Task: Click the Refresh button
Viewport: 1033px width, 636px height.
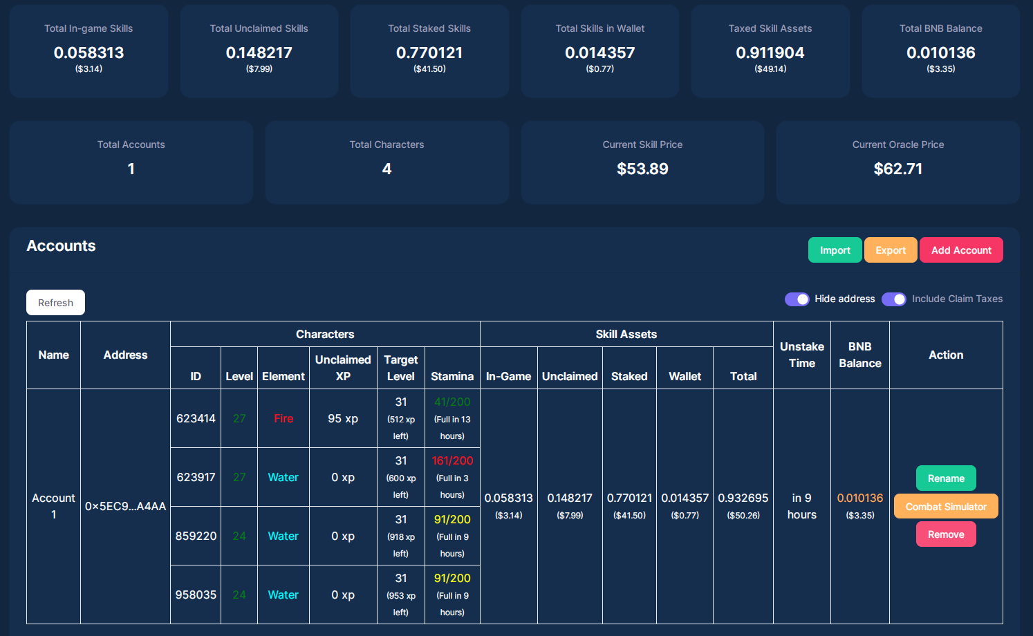Action: (55, 303)
